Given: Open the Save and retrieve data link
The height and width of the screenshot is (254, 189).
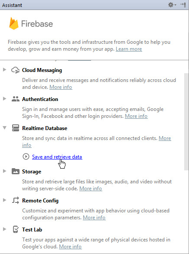Looking at the screenshot, I should 57,157.
